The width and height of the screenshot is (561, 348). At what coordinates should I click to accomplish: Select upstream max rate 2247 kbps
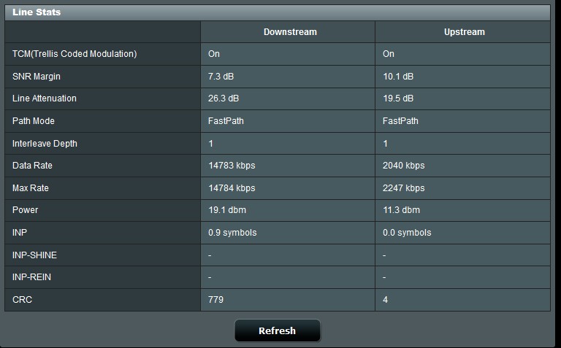tap(403, 188)
